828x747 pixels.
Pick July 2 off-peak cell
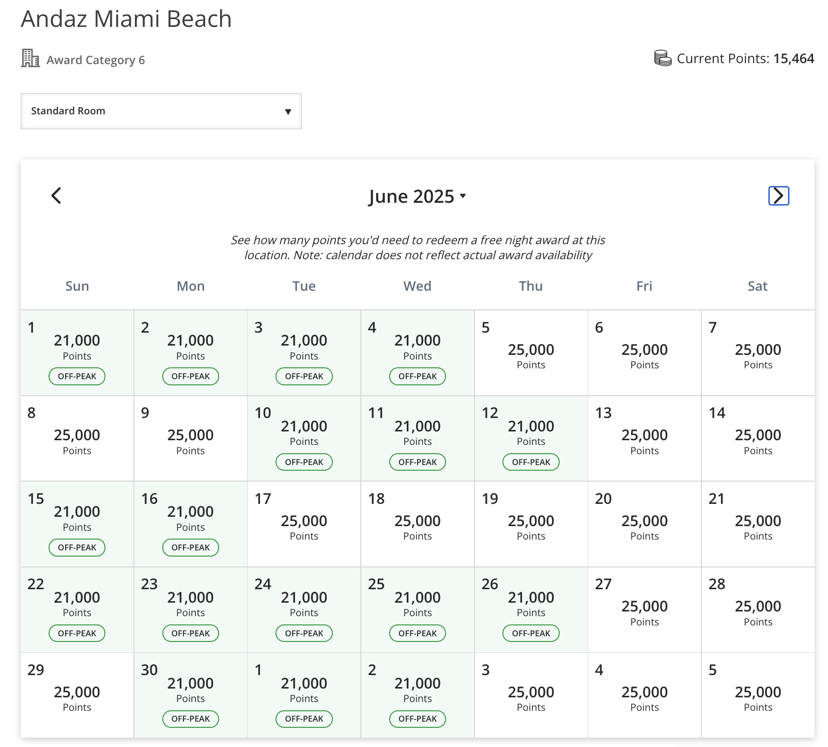point(418,695)
